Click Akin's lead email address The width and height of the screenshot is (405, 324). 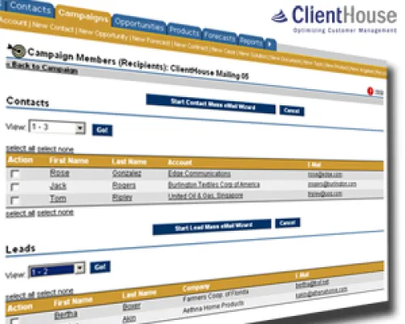[x=322, y=292]
